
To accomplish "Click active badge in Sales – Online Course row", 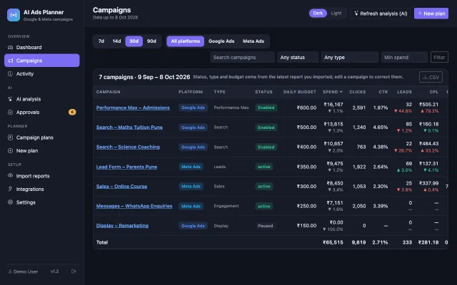I will 264,187.
